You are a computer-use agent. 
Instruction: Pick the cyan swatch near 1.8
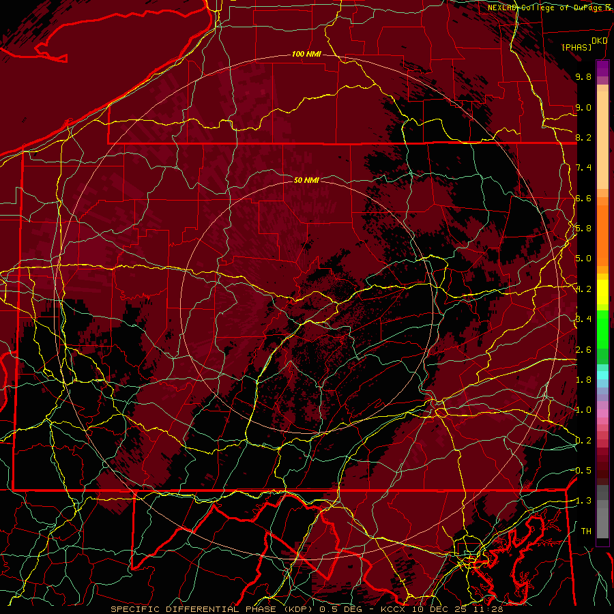click(602, 375)
